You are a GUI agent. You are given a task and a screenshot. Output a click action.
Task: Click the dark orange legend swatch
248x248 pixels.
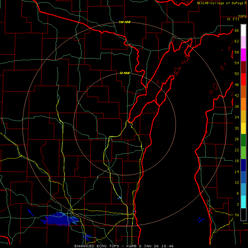tap(243, 91)
